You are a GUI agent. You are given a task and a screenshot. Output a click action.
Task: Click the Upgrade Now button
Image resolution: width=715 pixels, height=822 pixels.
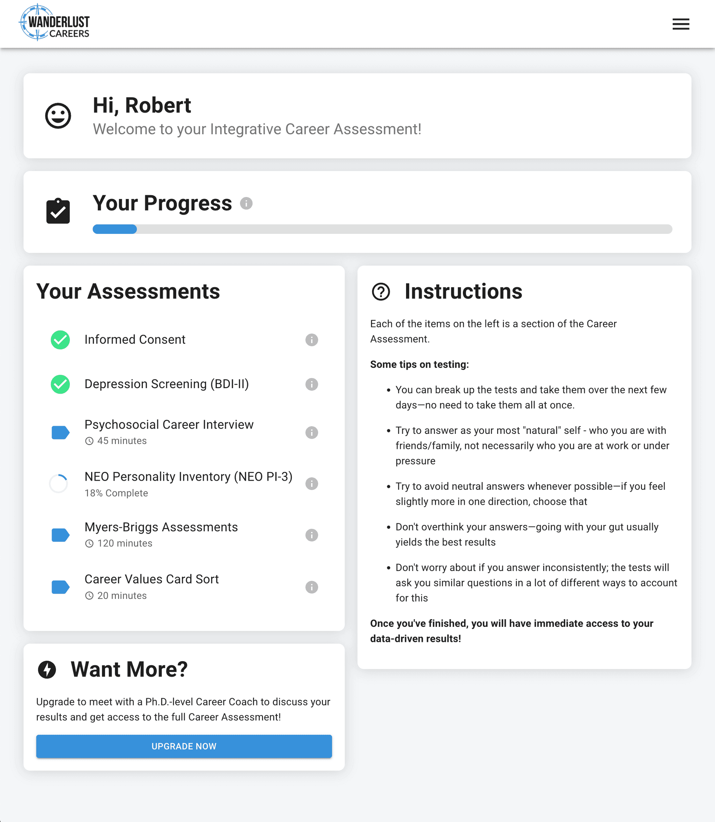point(184,746)
